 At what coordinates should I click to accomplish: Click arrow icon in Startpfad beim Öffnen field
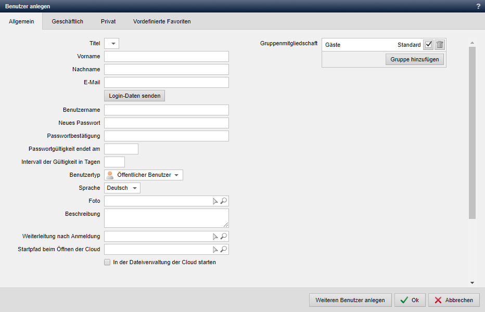tap(215, 250)
